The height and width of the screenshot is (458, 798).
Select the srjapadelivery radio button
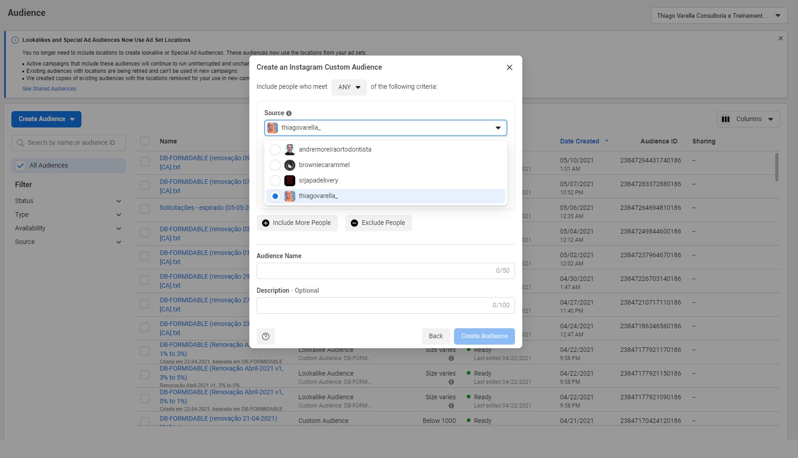coord(275,181)
